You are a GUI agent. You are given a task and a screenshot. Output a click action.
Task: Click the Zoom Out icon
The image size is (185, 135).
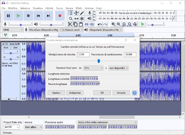[x=119, y=24]
